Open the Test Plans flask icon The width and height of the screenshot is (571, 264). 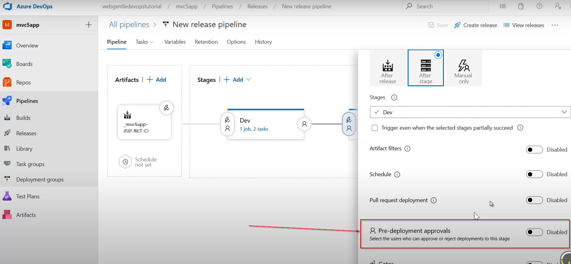pos(7,196)
